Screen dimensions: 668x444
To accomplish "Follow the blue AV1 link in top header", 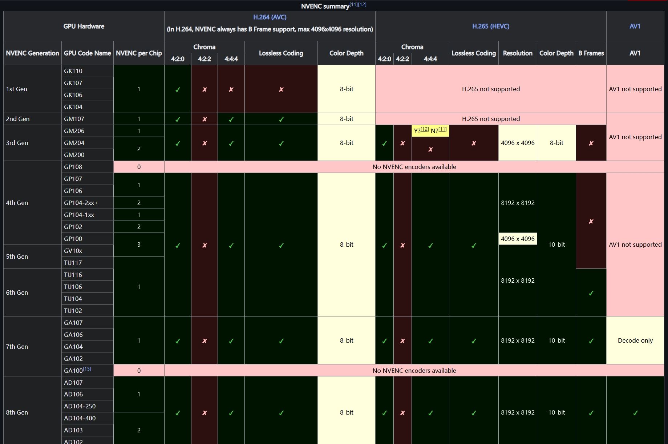I will click(x=635, y=26).
